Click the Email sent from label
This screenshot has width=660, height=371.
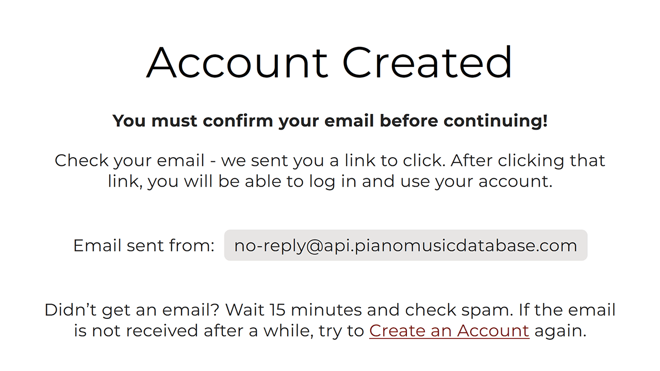point(144,245)
